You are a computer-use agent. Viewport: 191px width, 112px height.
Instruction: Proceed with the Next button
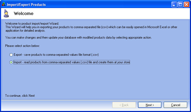(x=150, y=105)
